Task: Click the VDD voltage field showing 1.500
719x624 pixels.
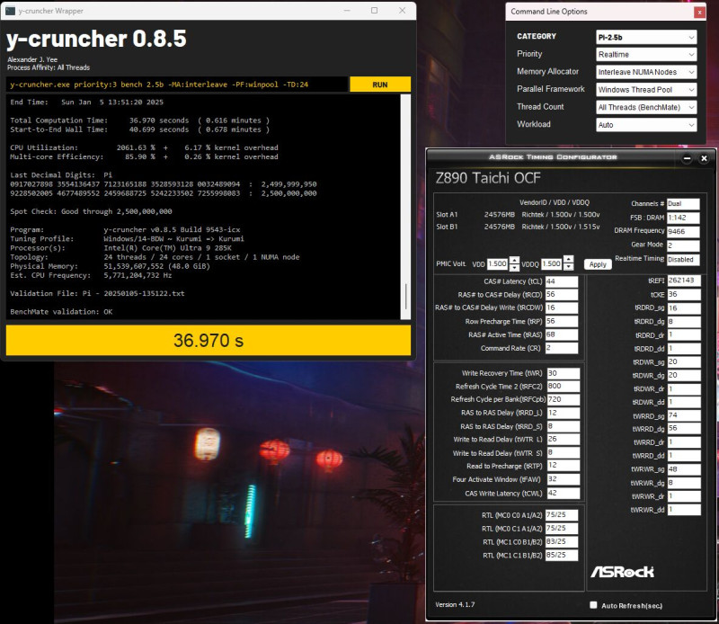Action: click(498, 263)
